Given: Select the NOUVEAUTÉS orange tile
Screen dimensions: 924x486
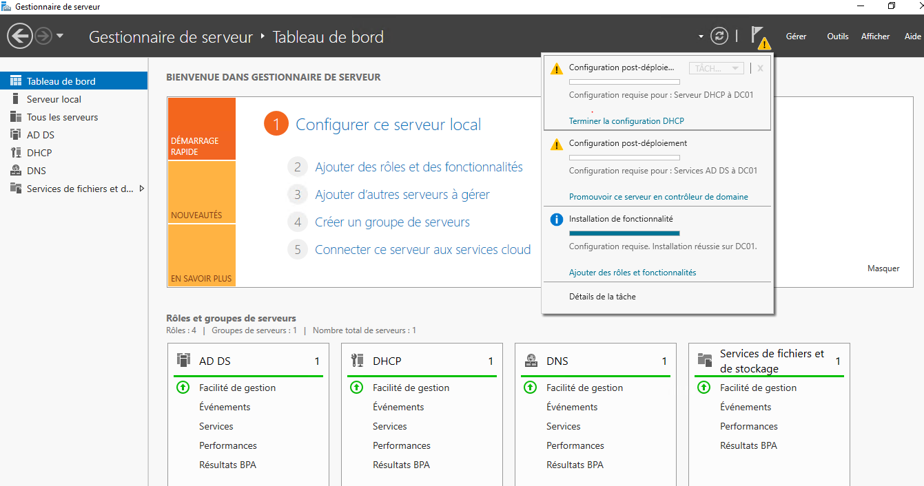Looking at the screenshot, I should click(x=201, y=192).
